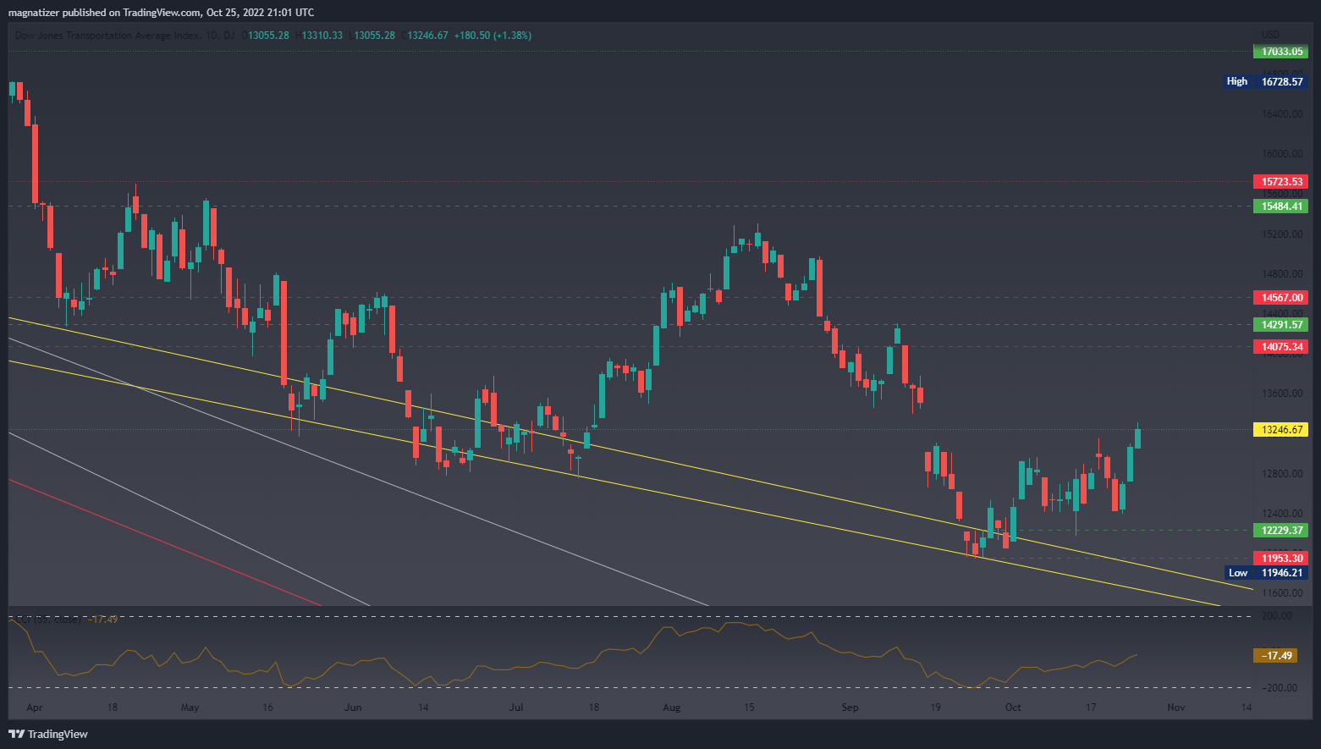Image resolution: width=1321 pixels, height=749 pixels.
Task: Click the red 11953.30 support label
Action: (x=1280, y=559)
